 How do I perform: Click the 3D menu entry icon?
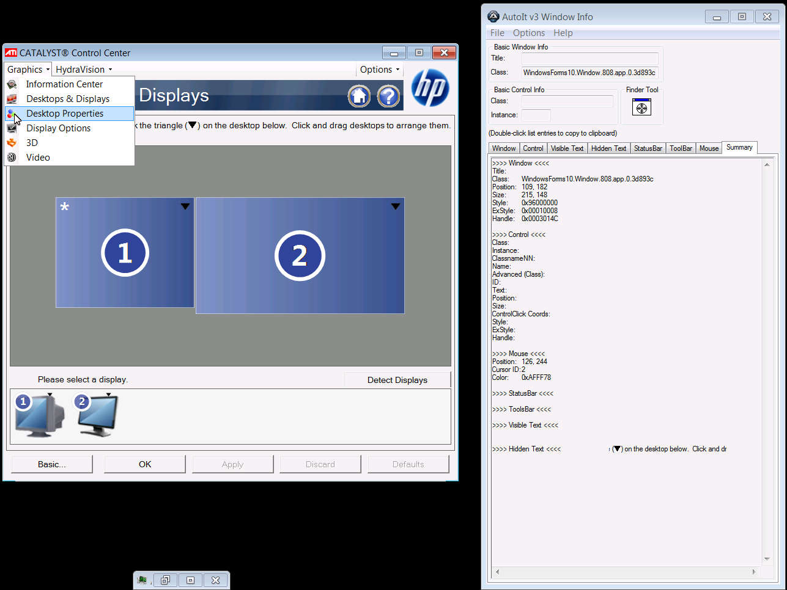[x=12, y=143]
